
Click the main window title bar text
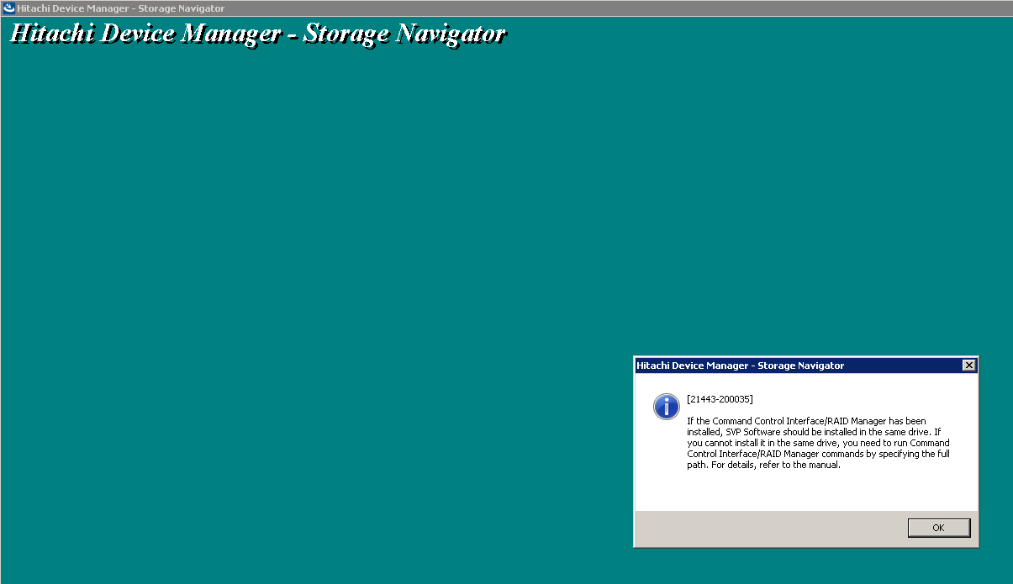121,8
